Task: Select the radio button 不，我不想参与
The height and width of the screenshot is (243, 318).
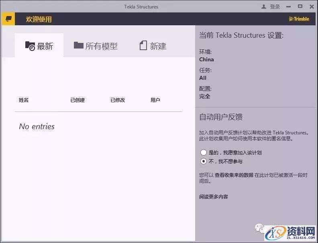Action: 204,161
